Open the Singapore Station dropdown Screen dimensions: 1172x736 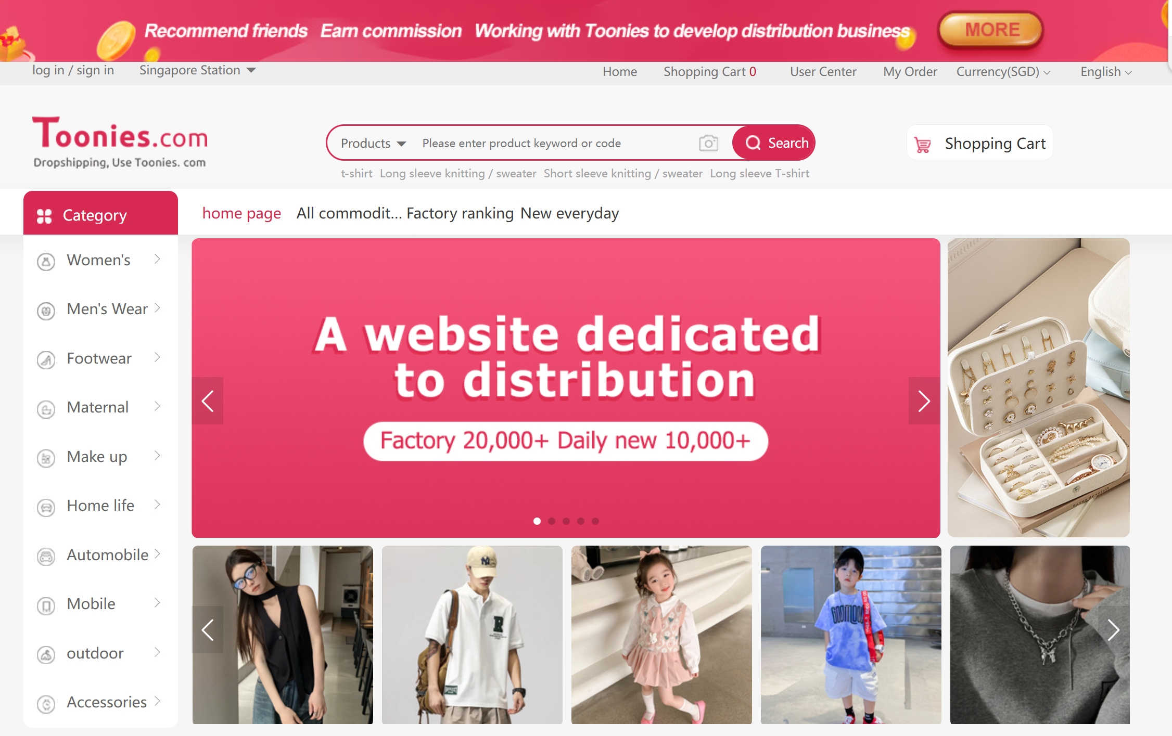coord(197,70)
